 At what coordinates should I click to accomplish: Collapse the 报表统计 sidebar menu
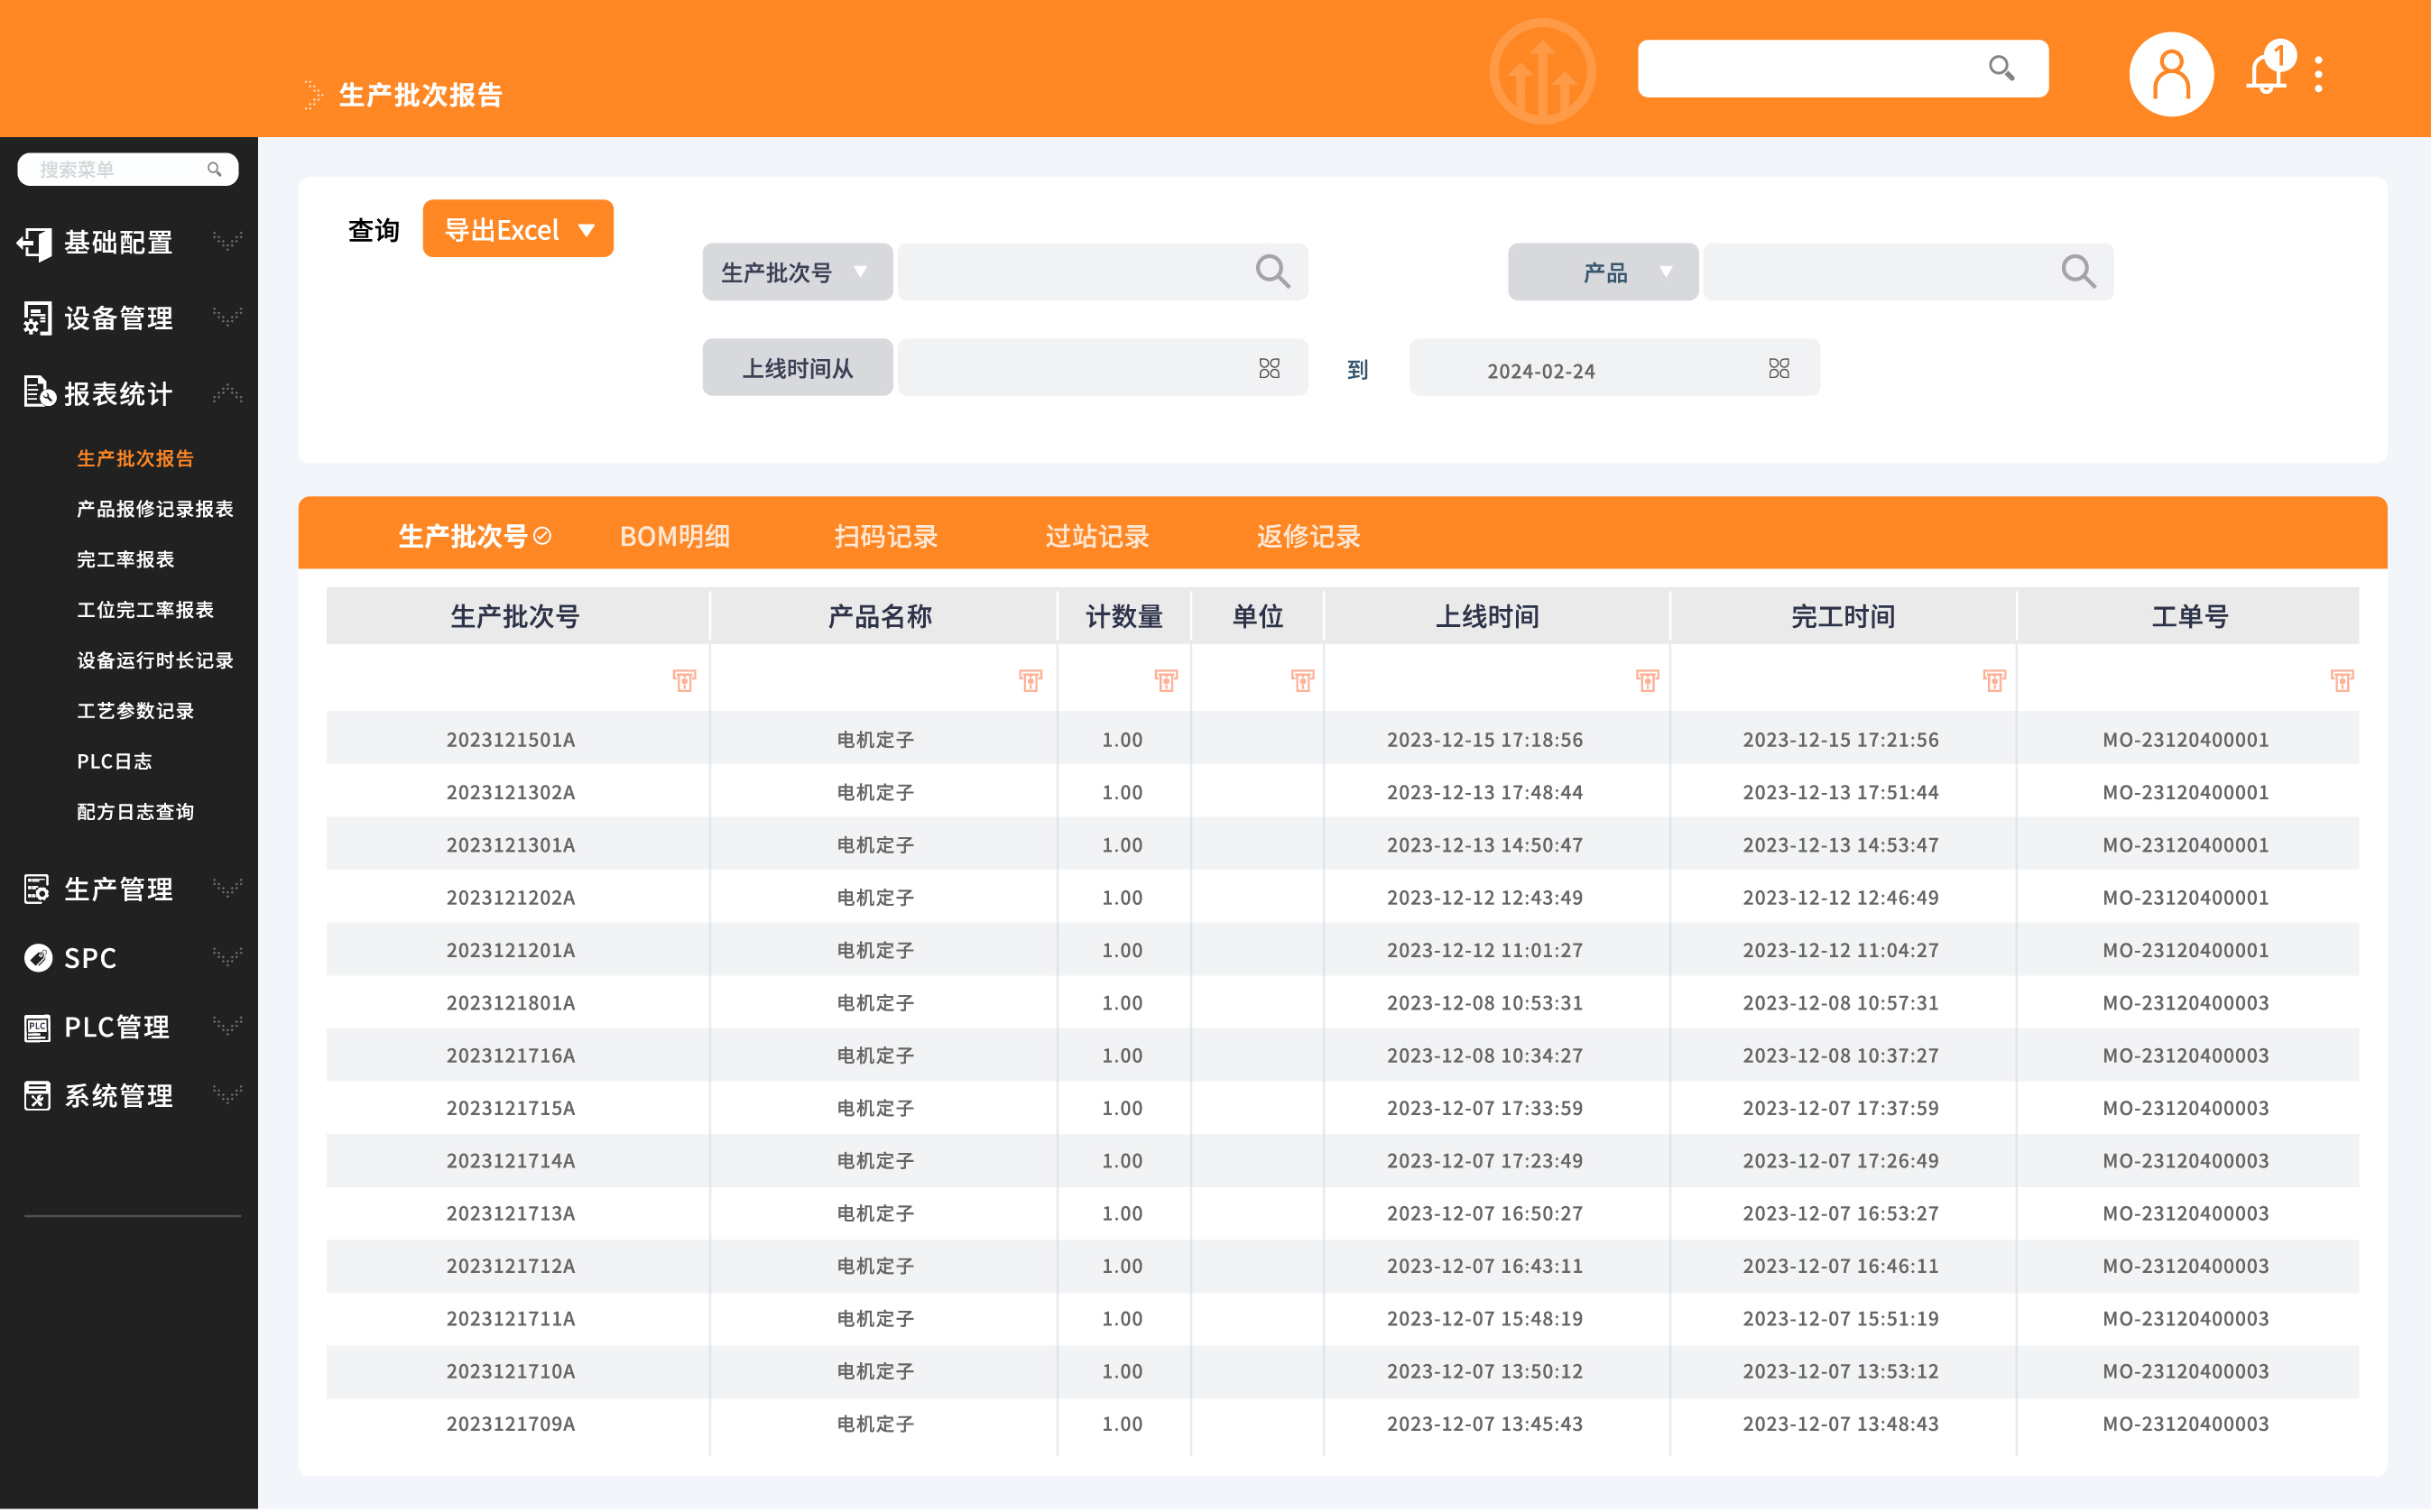120,394
